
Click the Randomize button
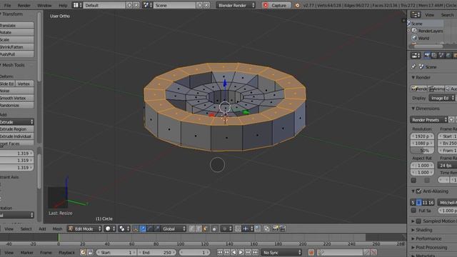click(x=17, y=105)
